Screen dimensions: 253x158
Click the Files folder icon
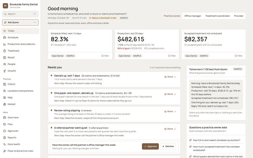click(x=5, y=124)
